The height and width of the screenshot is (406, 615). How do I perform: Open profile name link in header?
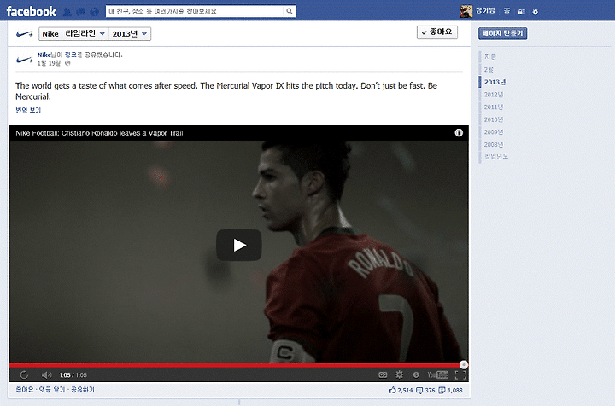click(x=485, y=11)
